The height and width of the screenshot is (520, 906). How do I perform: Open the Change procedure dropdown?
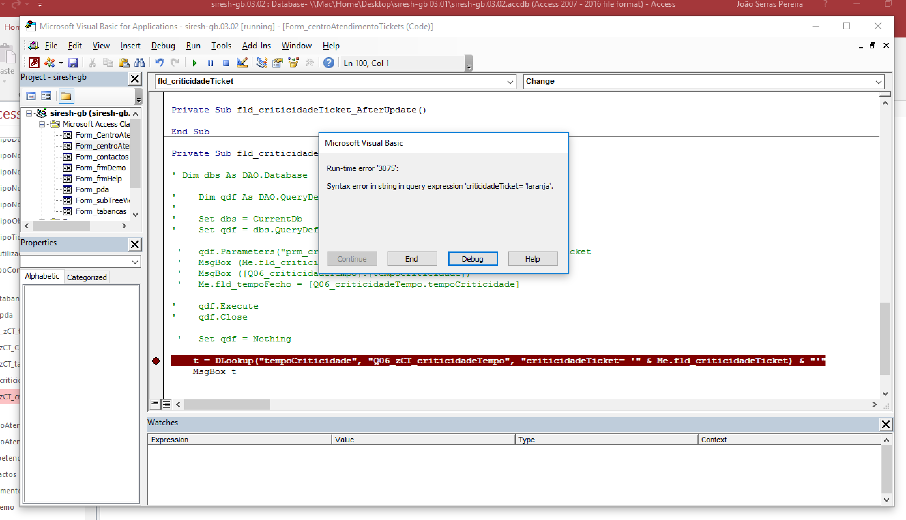pos(878,82)
